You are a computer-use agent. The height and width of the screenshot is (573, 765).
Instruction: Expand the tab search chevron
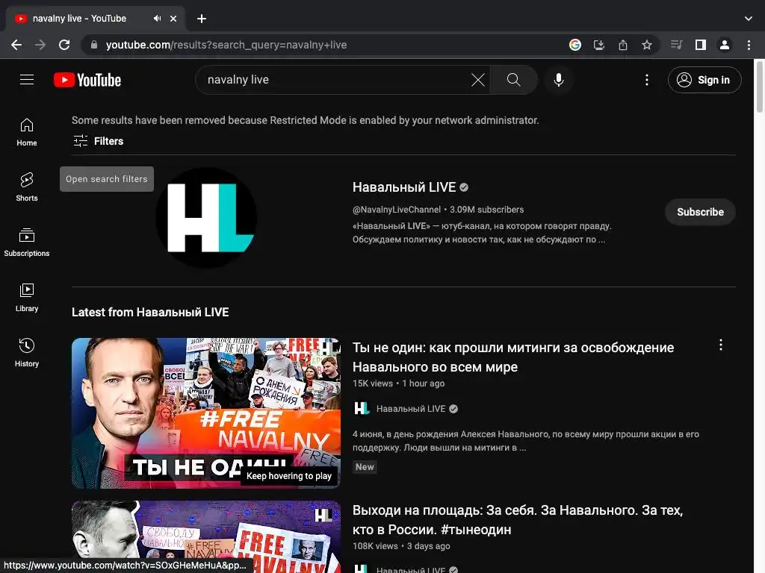point(749,19)
